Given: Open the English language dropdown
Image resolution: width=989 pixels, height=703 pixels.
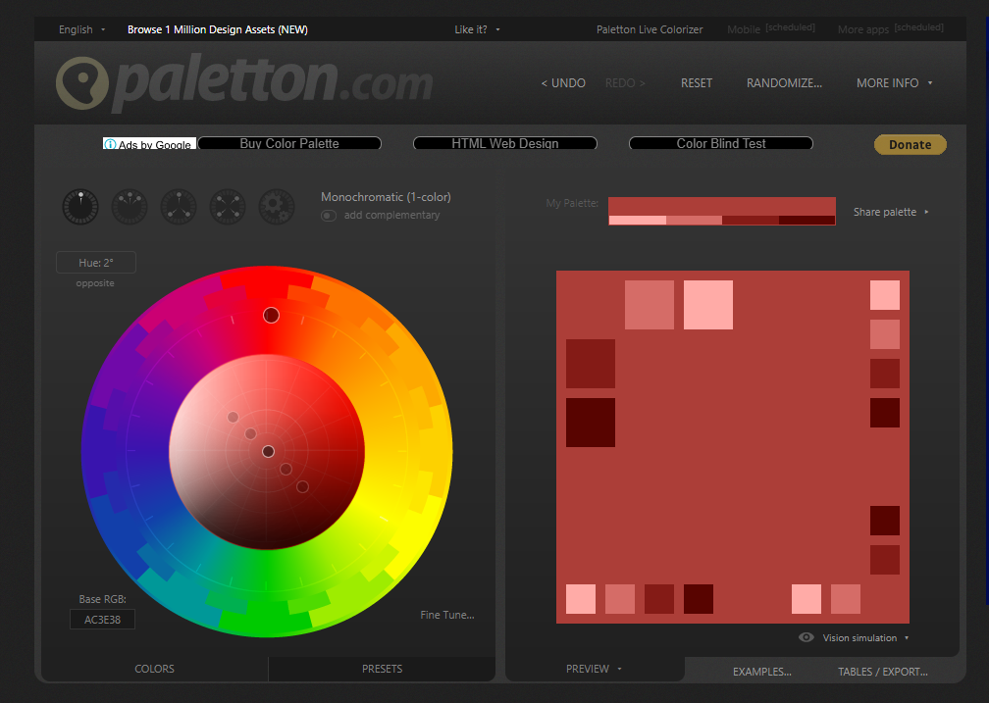Looking at the screenshot, I should pyautogui.click(x=82, y=29).
